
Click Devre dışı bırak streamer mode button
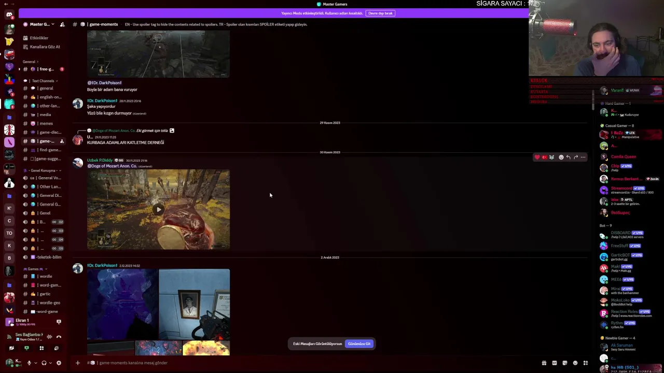[380, 13]
